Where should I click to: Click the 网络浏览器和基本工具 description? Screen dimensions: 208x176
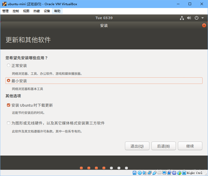click(x=27, y=89)
